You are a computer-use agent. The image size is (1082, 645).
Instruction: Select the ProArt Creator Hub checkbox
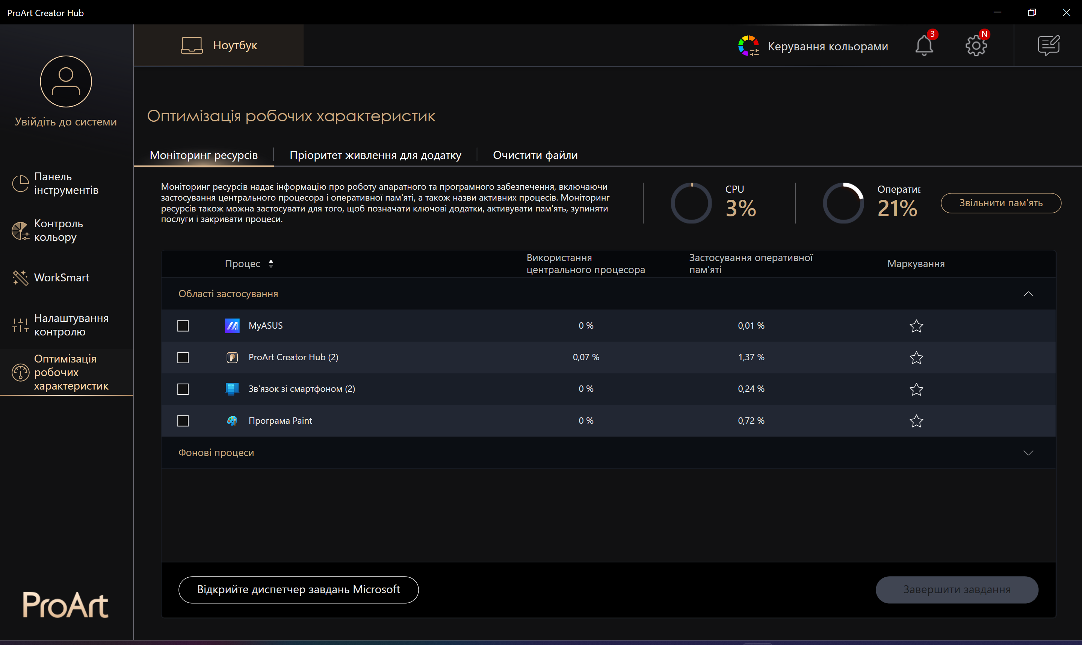click(183, 358)
